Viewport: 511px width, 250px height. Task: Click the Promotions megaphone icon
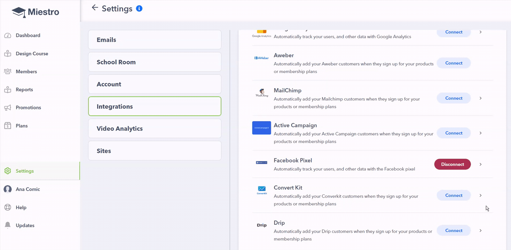click(8, 108)
